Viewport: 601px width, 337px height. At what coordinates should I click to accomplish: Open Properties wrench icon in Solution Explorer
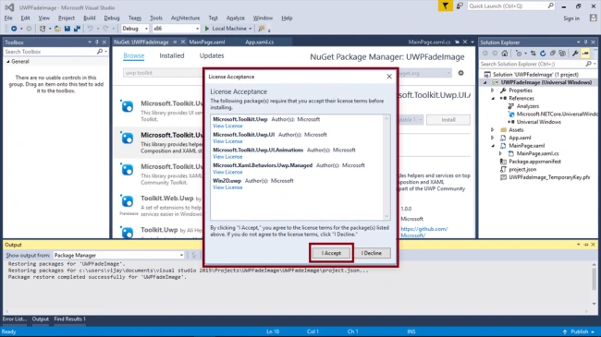coord(575,54)
